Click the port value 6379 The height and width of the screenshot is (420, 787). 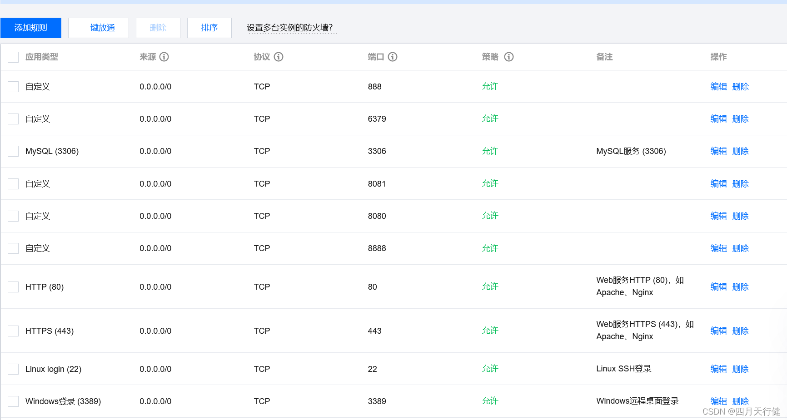pyautogui.click(x=377, y=119)
